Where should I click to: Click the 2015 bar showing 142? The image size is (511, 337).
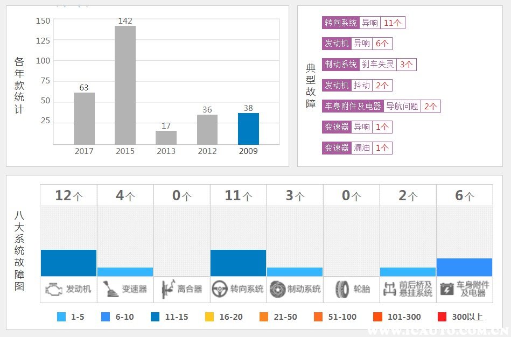125,85
